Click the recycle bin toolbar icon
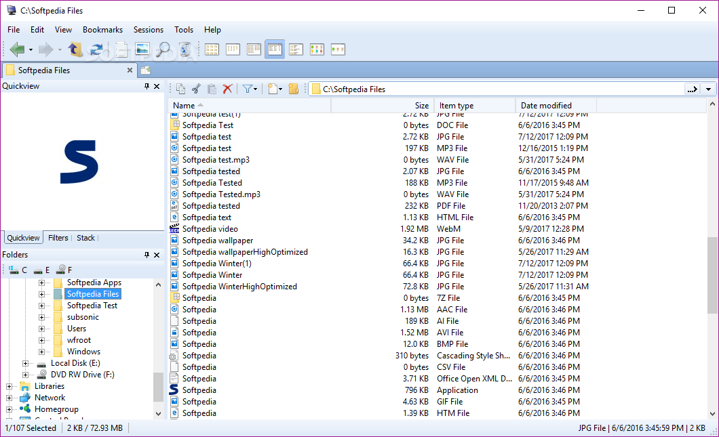Screen dimensions: 719x437 (x=184, y=49)
